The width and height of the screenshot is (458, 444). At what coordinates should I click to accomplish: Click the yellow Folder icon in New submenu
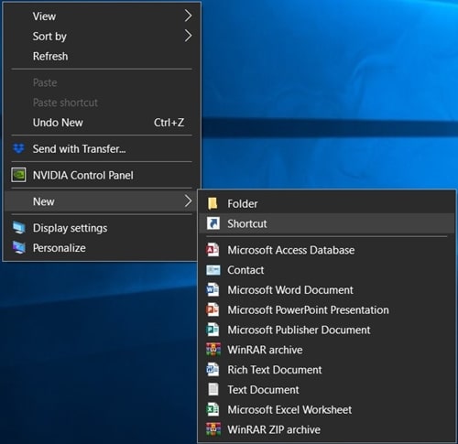213,203
